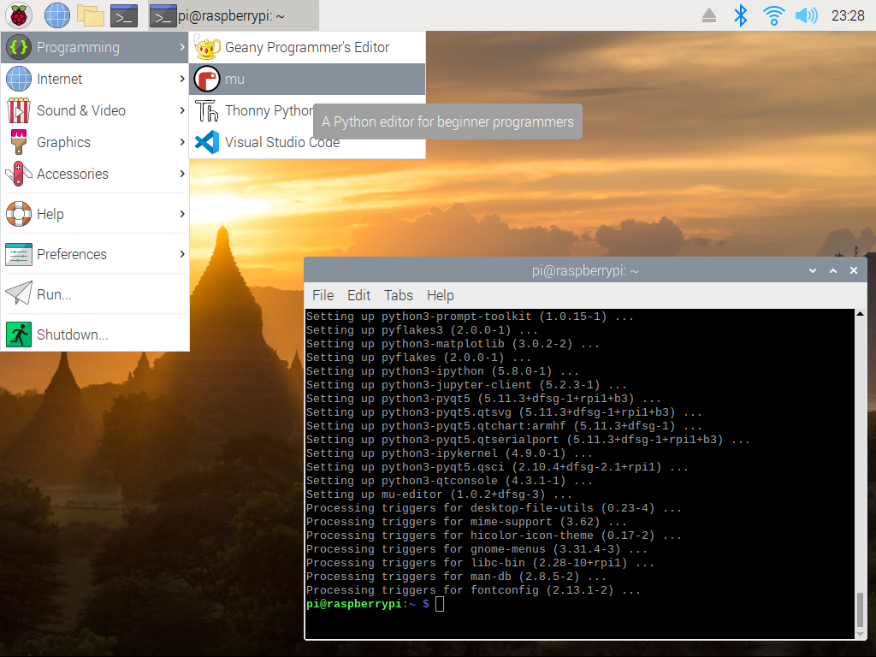Click the 'Setting up python3-qtconsole' line

449,481
